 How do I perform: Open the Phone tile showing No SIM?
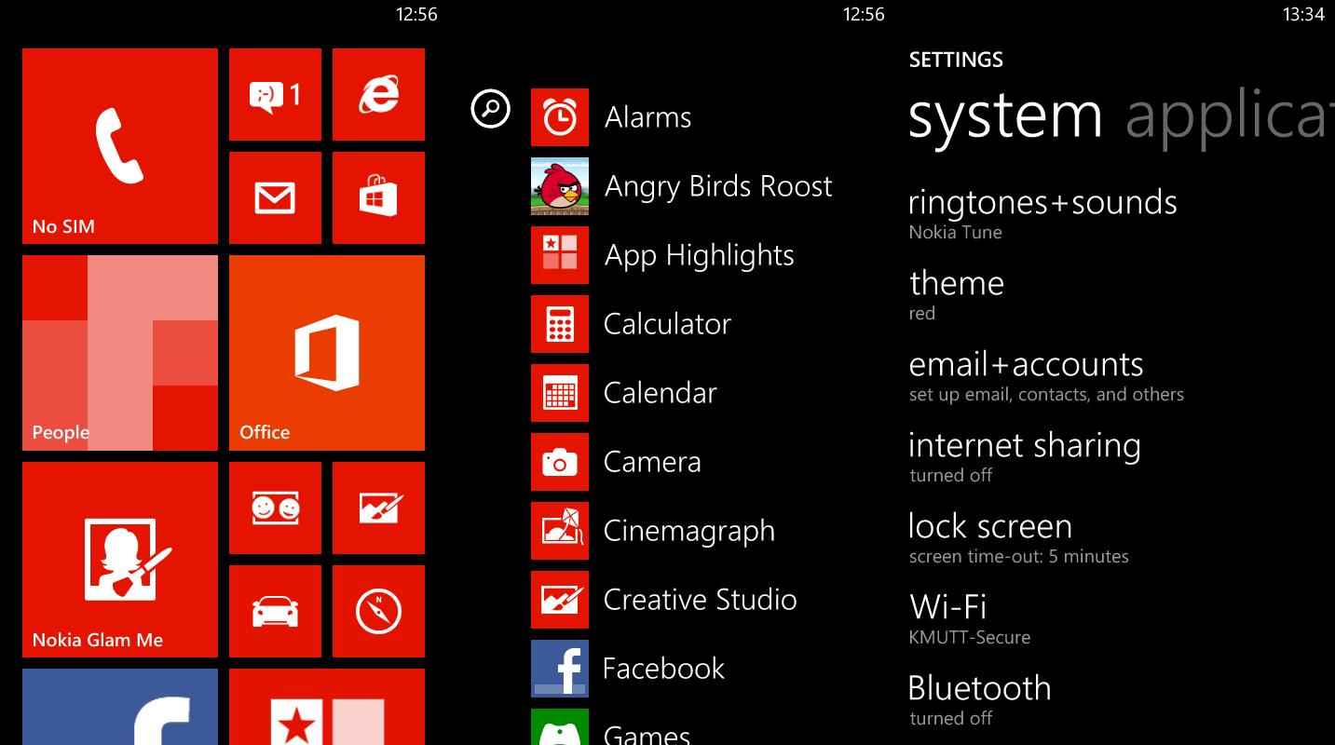120,146
